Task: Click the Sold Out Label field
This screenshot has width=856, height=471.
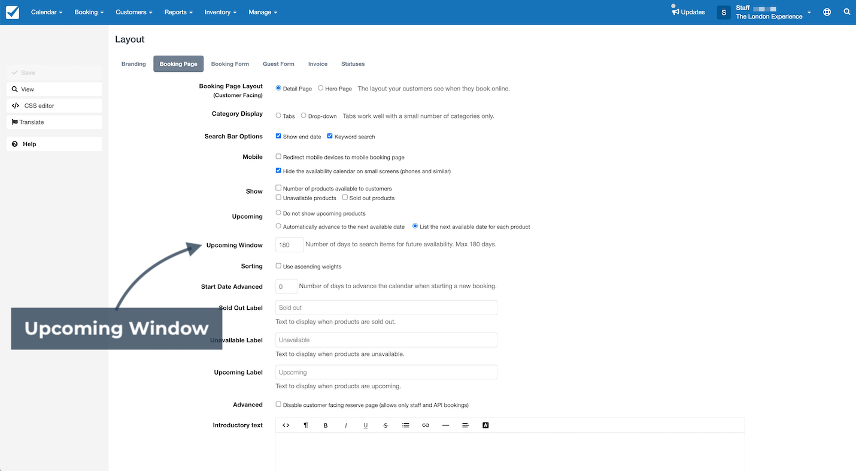Action: point(386,307)
